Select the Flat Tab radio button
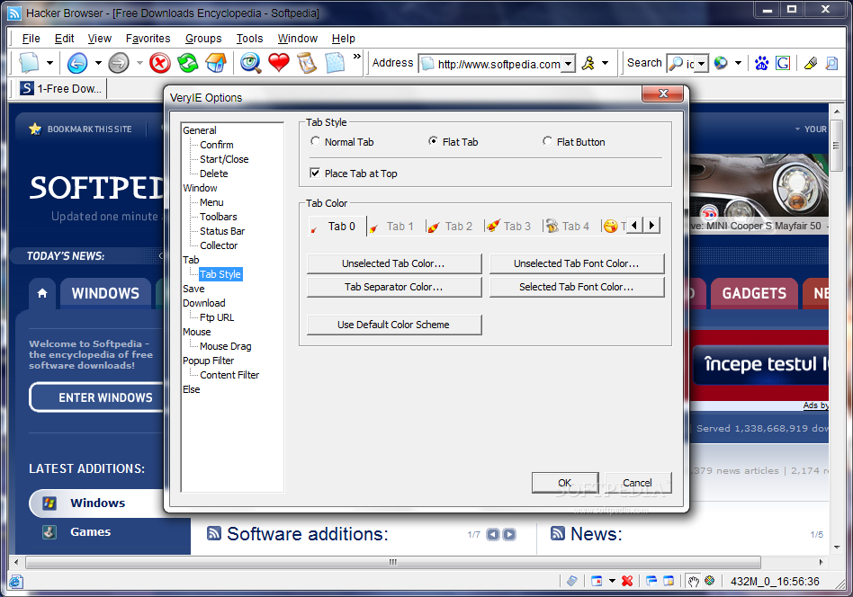853x597 pixels. tap(433, 141)
